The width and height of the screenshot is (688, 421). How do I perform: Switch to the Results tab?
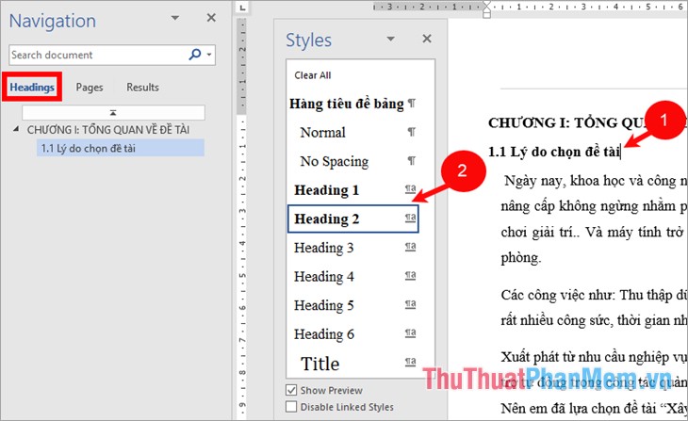142,88
